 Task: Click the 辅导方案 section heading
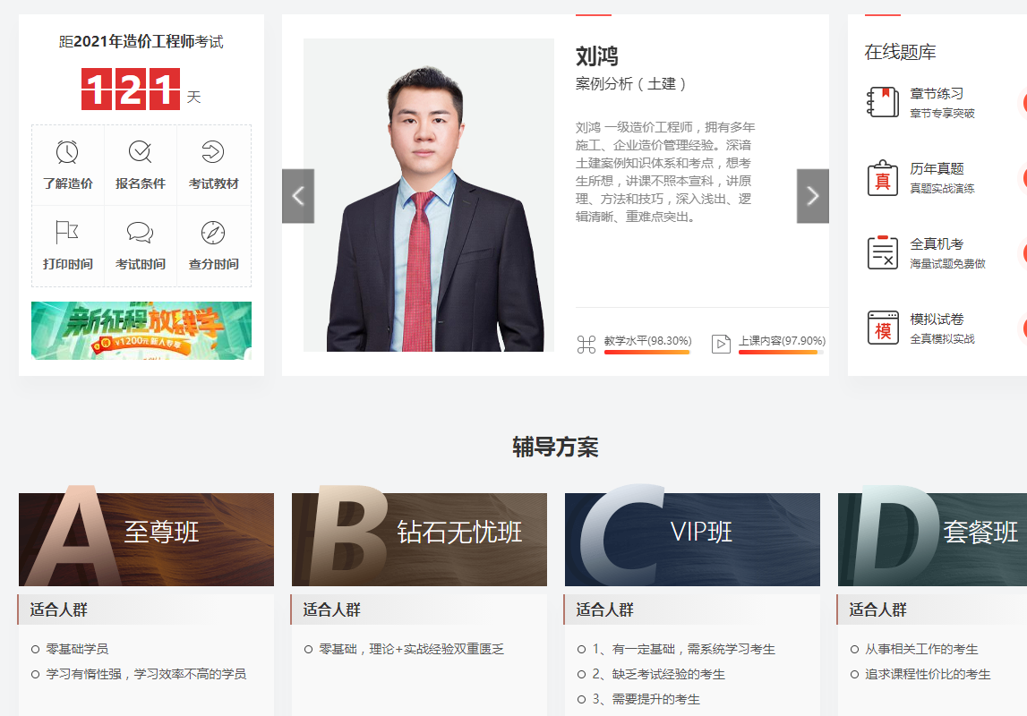click(x=555, y=447)
